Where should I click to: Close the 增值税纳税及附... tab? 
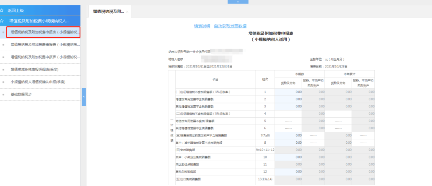point(127,12)
